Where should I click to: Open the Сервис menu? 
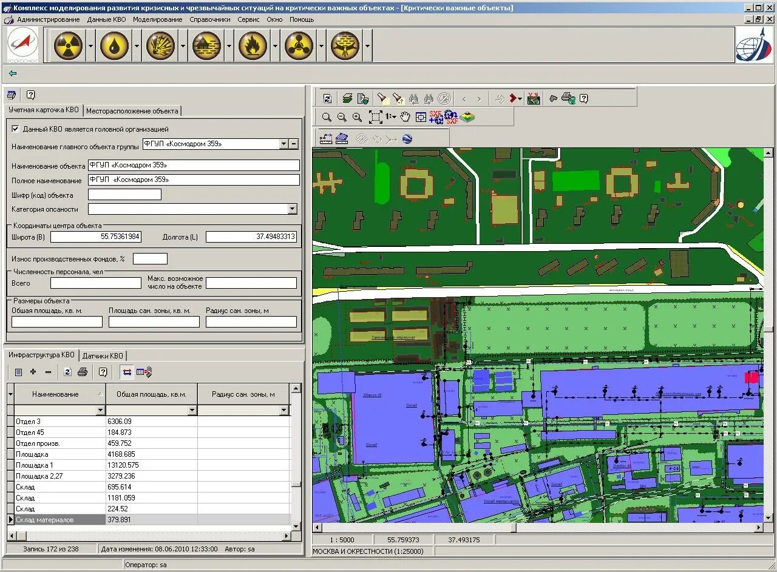248,19
